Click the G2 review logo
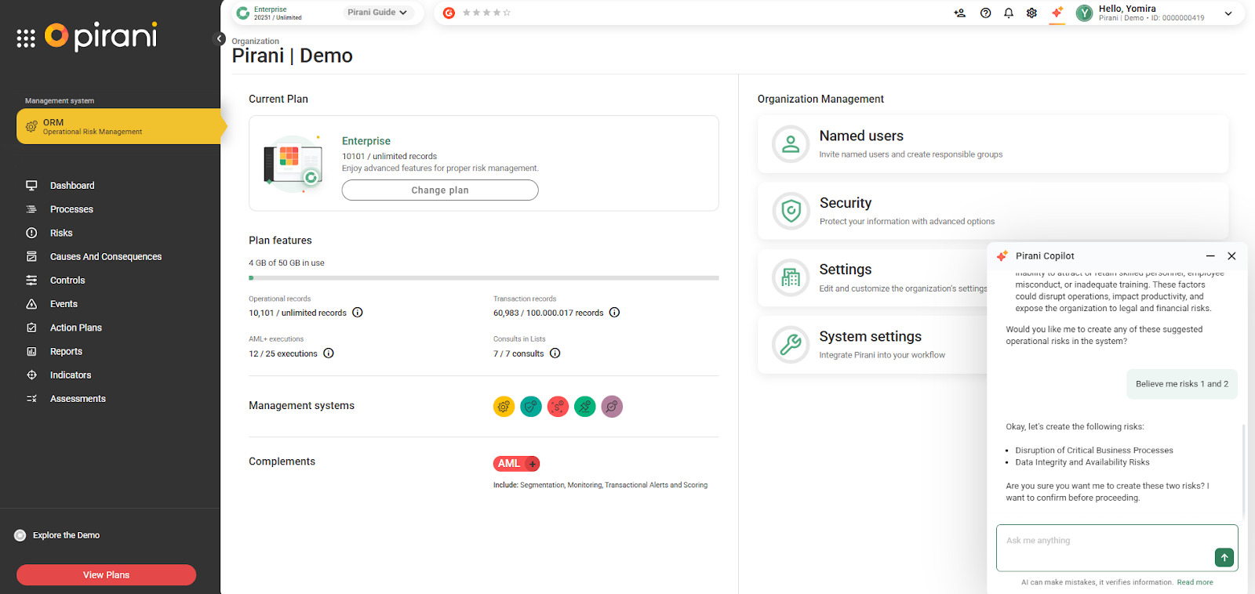Viewport: 1255px width, 594px height. click(449, 13)
